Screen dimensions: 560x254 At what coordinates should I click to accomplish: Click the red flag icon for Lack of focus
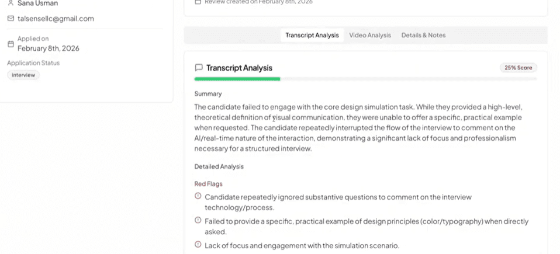[x=198, y=245]
